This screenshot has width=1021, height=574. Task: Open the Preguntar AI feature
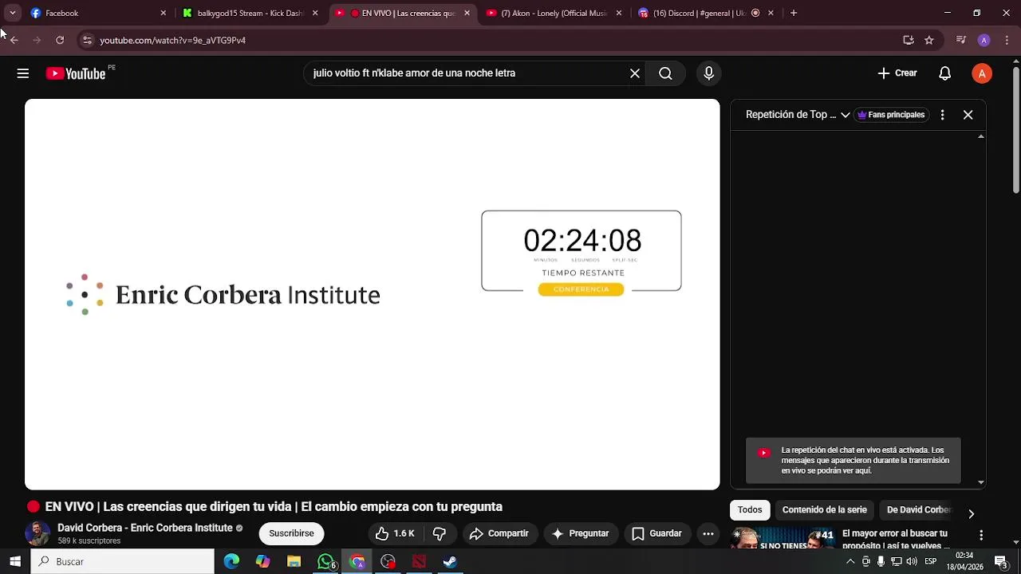click(580, 533)
